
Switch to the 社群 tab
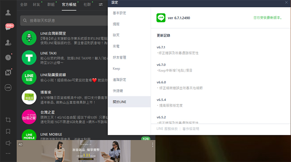(87, 4)
